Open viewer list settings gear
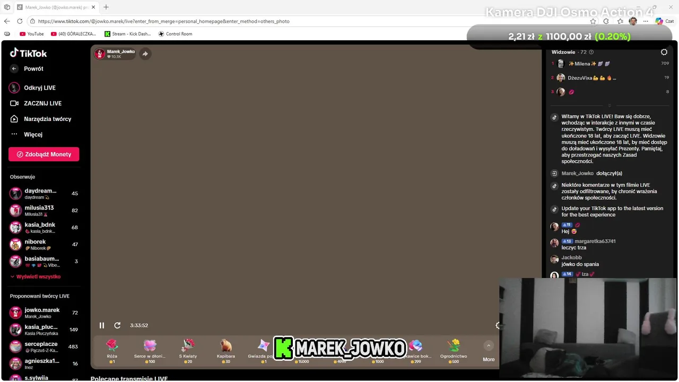This screenshot has height=382, width=679. [664, 52]
